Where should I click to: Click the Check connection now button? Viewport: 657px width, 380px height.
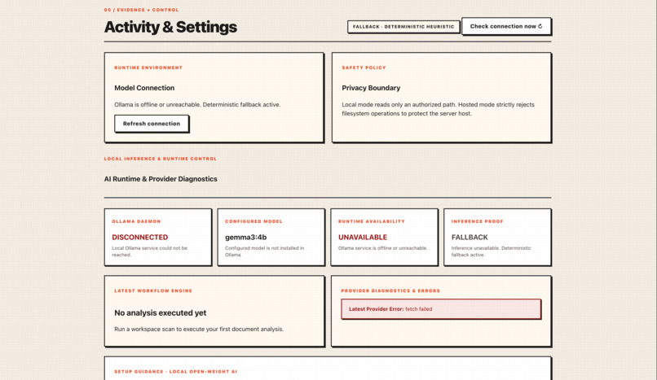tap(506, 26)
